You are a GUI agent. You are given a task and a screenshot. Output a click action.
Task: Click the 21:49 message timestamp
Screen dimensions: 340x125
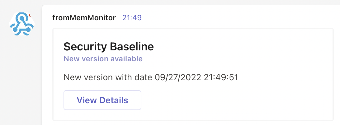[x=132, y=18]
